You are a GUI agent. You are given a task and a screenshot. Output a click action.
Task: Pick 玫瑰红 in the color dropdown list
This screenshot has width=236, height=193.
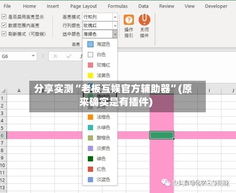click(x=100, y=65)
